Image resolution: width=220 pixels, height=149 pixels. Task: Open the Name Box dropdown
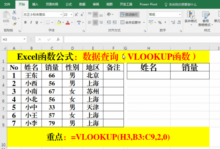point(24,39)
